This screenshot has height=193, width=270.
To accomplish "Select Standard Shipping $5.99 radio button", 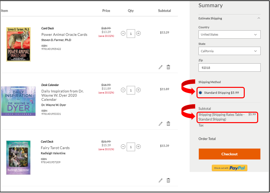I will tap(200, 93).
